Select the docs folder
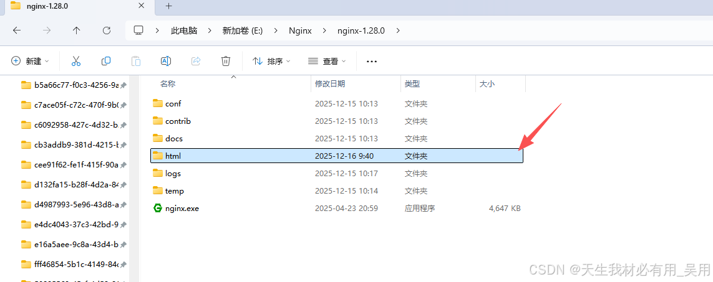This screenshot has width=713, height=282. pyautogui.click(x=337, y=138)
